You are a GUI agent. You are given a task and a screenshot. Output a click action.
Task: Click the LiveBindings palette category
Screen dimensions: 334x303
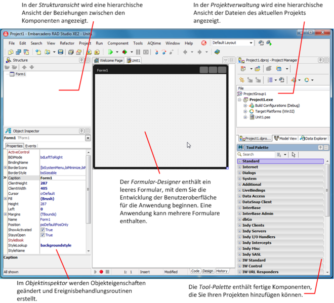point(280,190)
